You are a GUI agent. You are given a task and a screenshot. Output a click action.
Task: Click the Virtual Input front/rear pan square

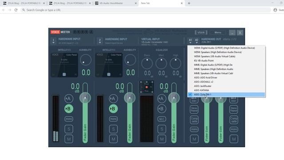(x=147, y=87)
